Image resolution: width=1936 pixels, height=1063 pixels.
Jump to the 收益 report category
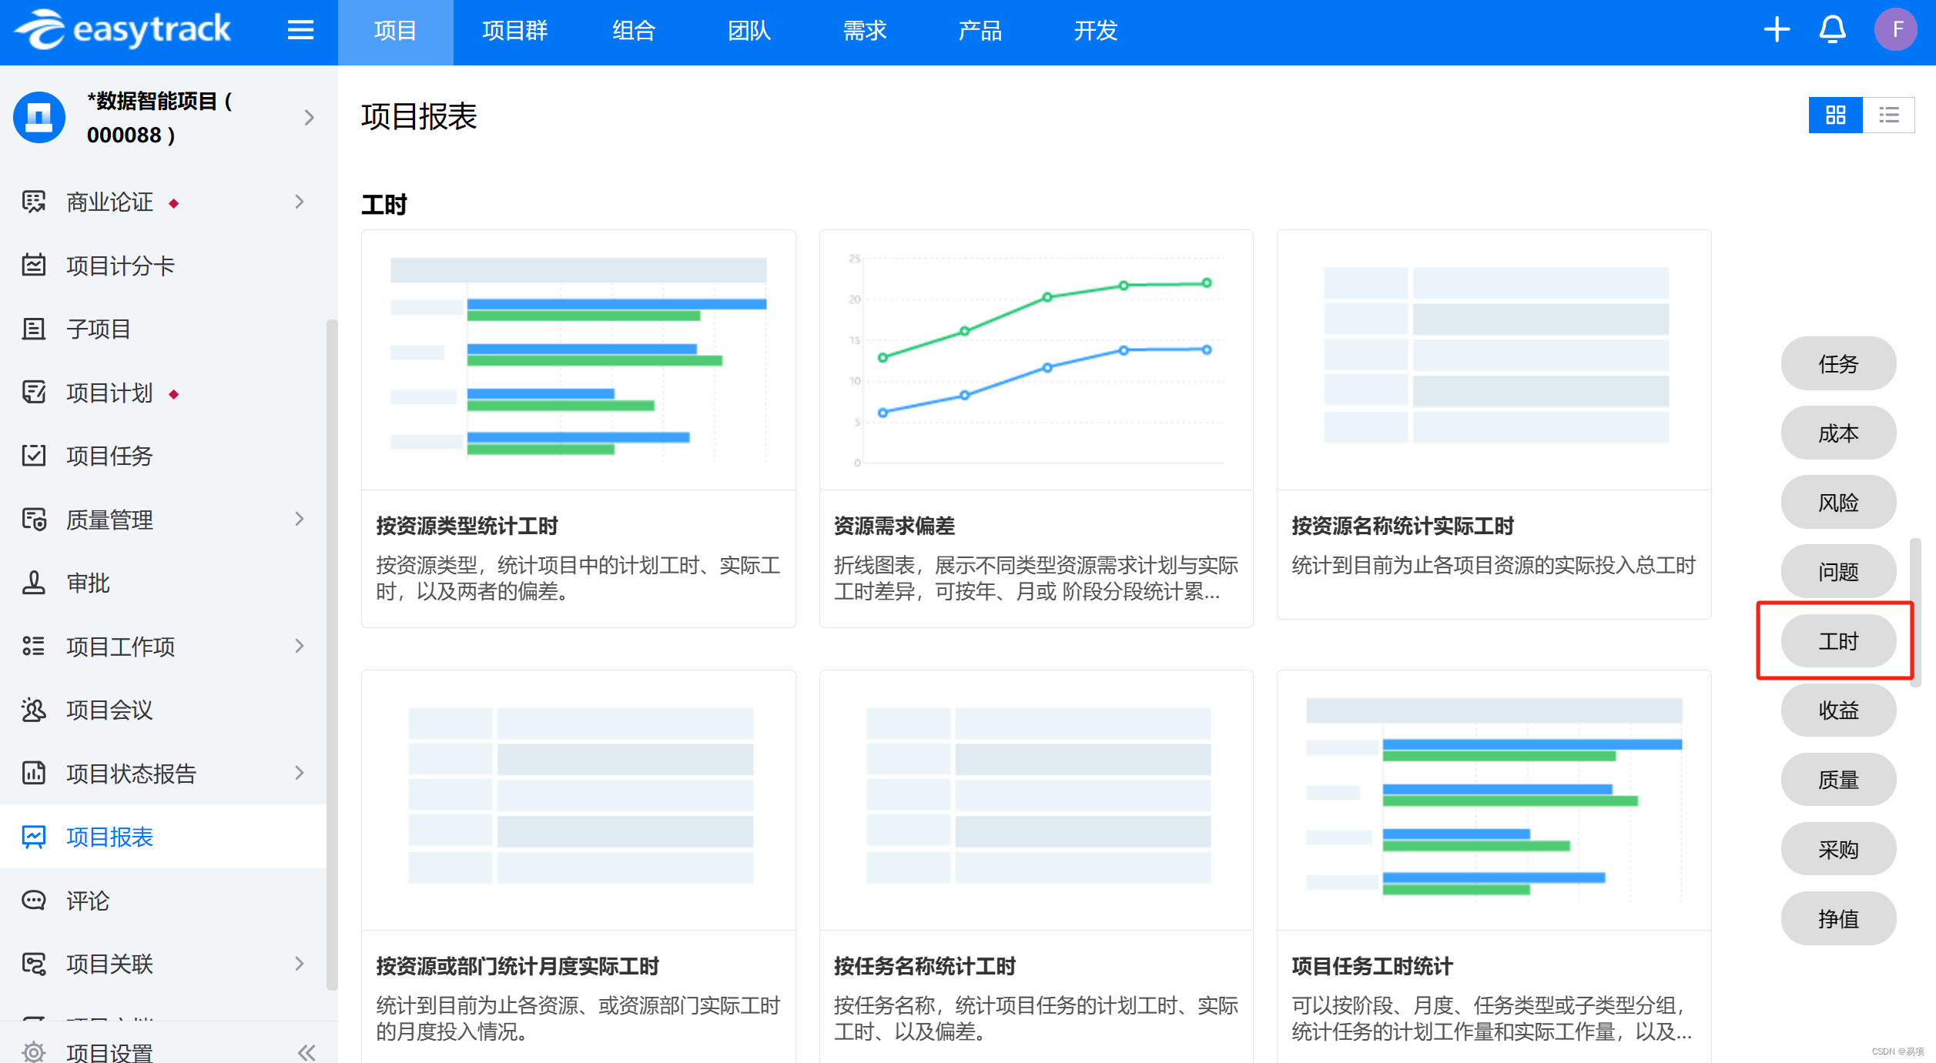tap(1838, 710)
